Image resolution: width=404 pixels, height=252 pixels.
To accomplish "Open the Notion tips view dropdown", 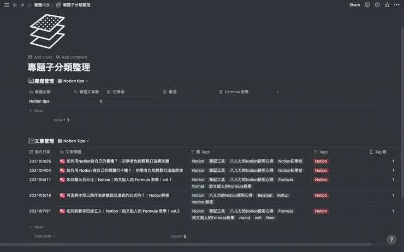I will [x=73, y=81].
